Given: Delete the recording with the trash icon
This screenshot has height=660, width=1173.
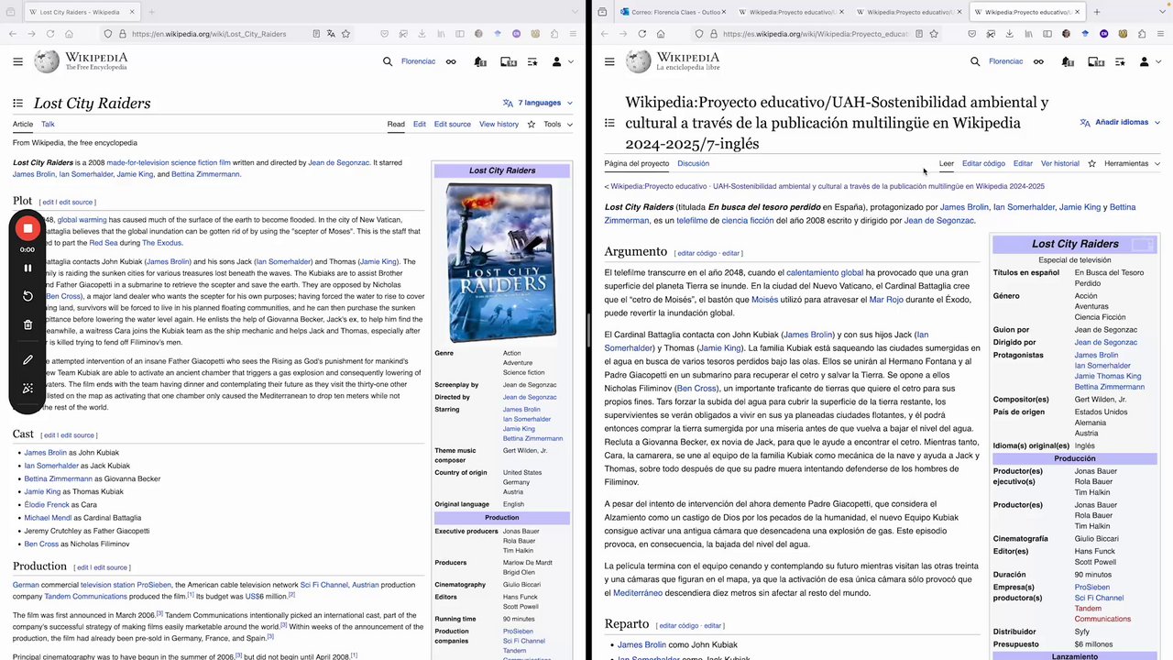Looking at the screenshot, I should (x=27, y=324).
